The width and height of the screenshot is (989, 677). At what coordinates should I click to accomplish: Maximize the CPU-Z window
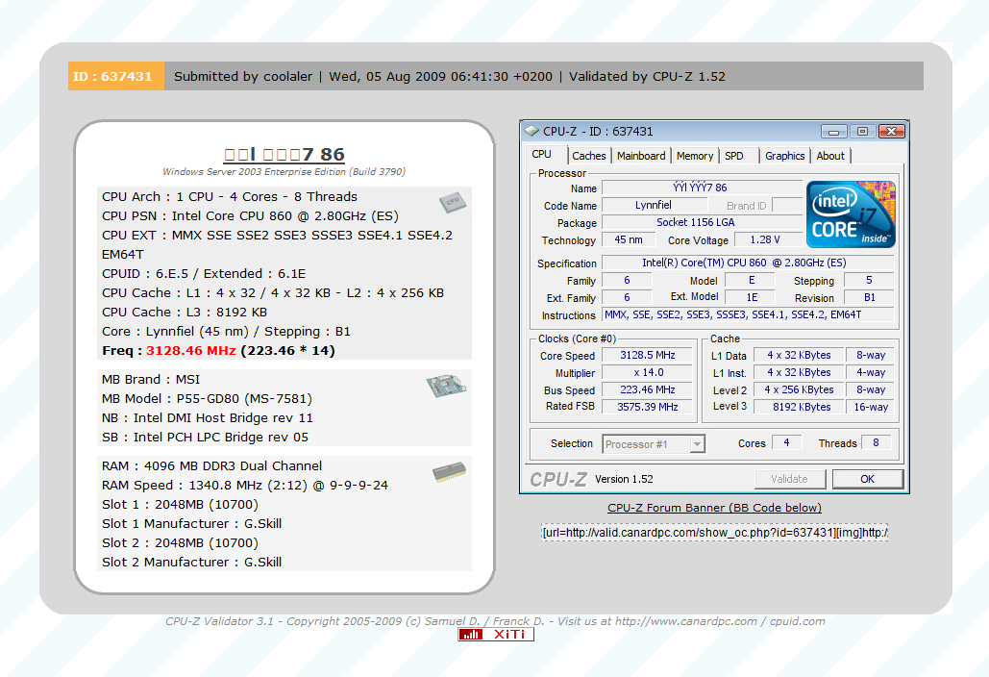coord(862,131)
